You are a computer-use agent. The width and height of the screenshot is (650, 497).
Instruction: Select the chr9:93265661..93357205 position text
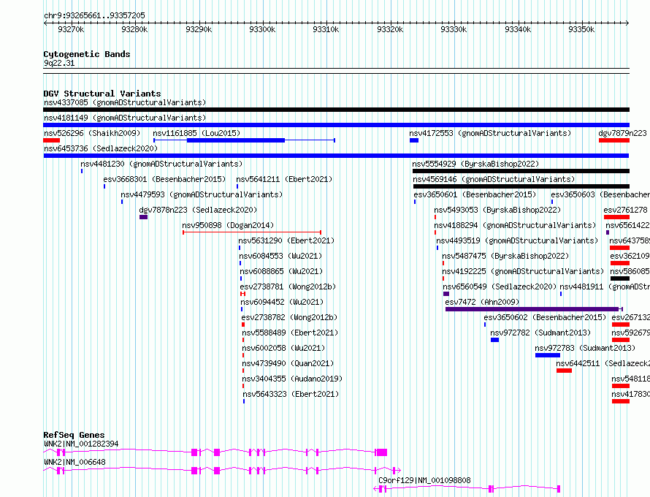pyautogui.click(x=94, y=15)
